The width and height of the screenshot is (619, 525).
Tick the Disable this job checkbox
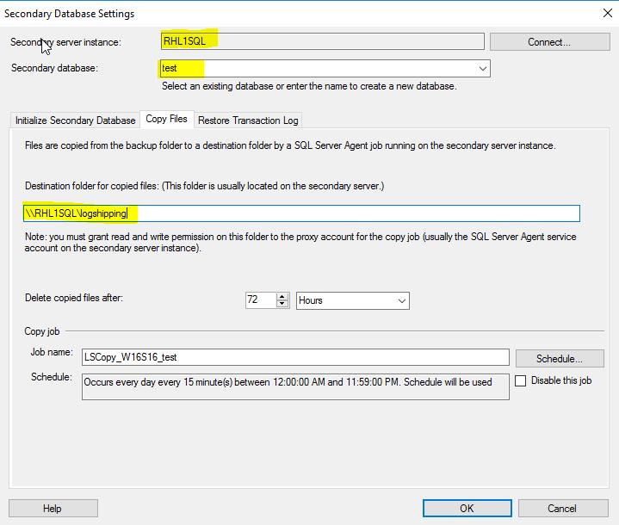(x=520, y=381)
